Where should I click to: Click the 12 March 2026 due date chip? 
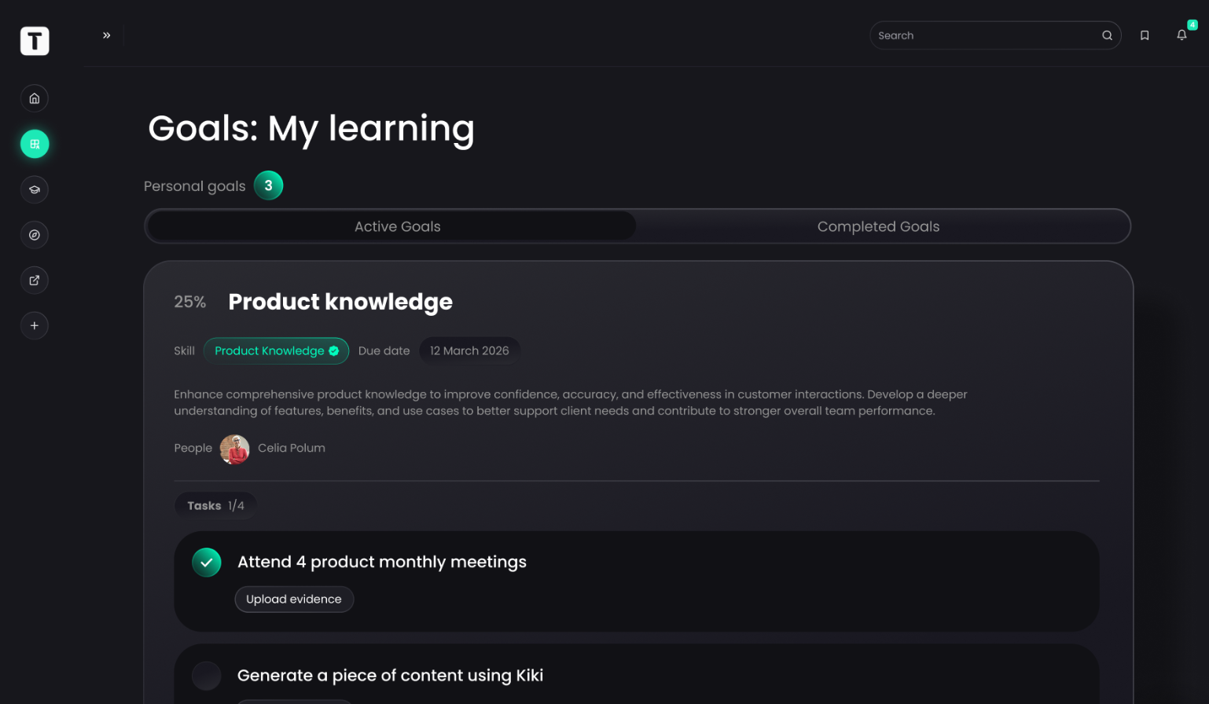469,351
